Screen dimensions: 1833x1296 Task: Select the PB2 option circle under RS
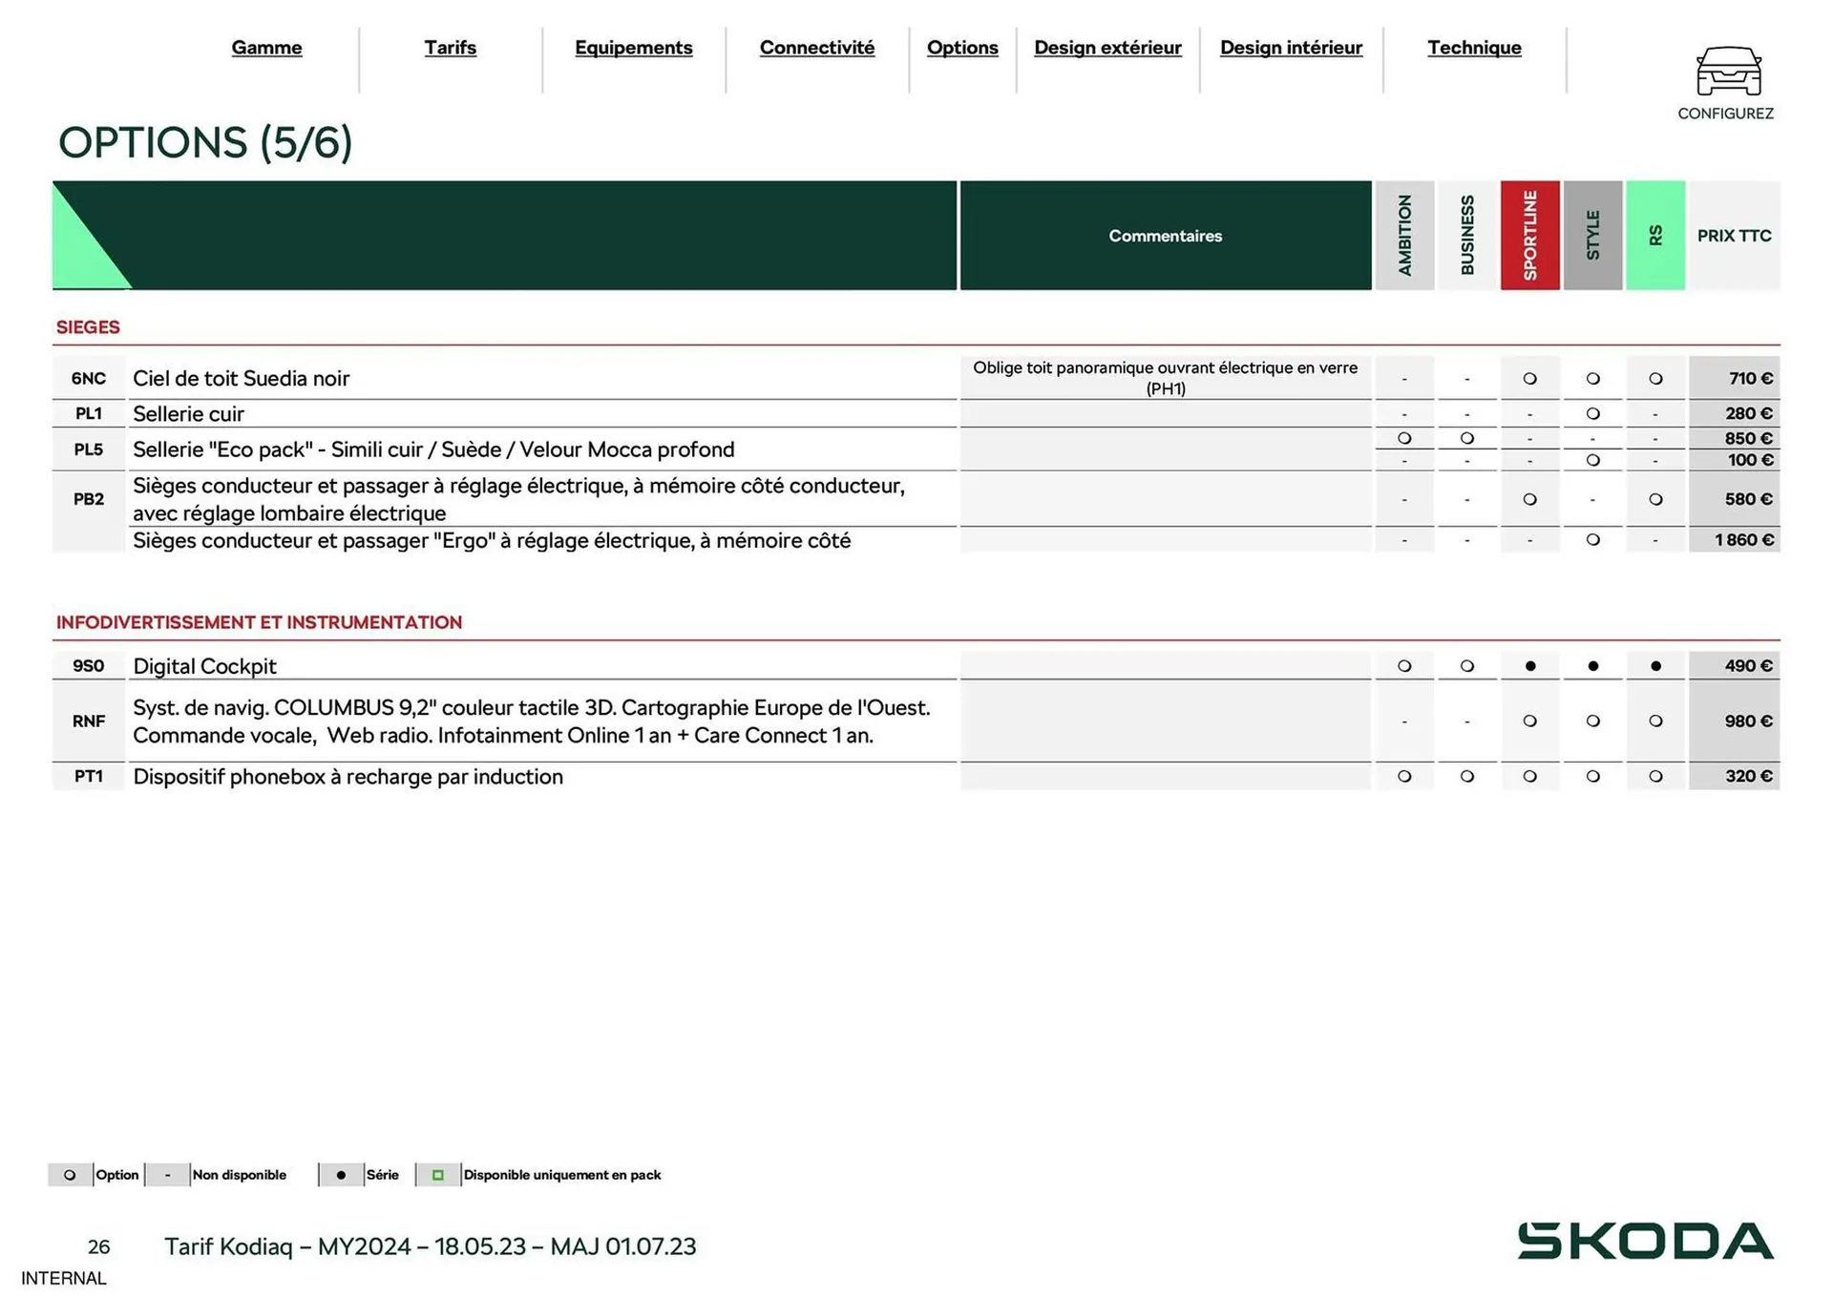[x=1656, y=498]
